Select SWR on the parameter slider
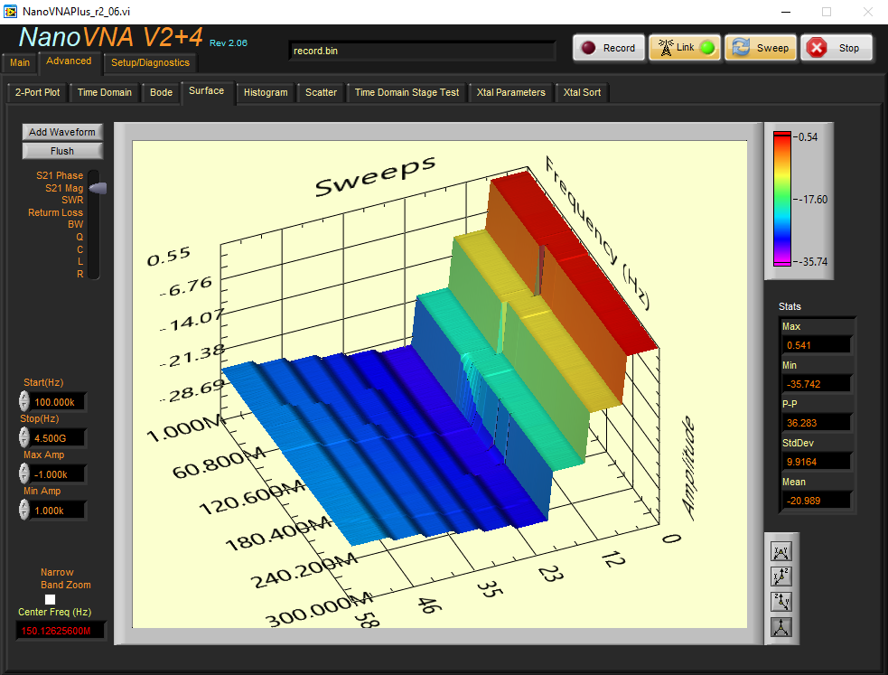Image resolution: width=888 pixels, height=675 pixels. 72,200
